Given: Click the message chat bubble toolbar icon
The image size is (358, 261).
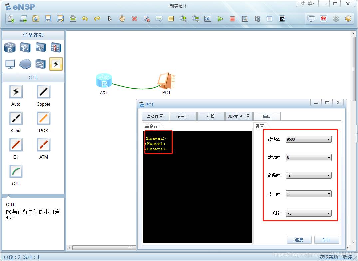Looking at the screenshot, I should coord(311,19).
